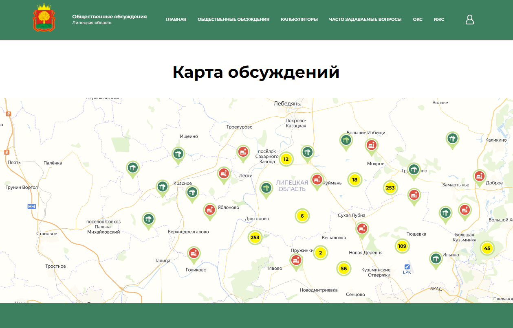Click the Лебедянь town label
Screen dimensions: 513x328
tap(287, 103)
